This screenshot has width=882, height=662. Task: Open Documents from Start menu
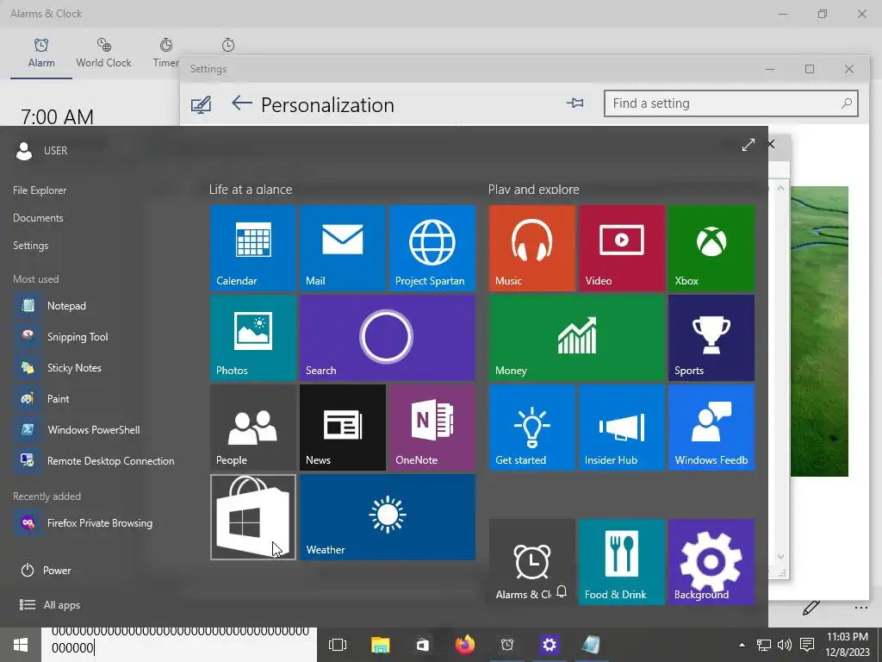coord(38,218)
